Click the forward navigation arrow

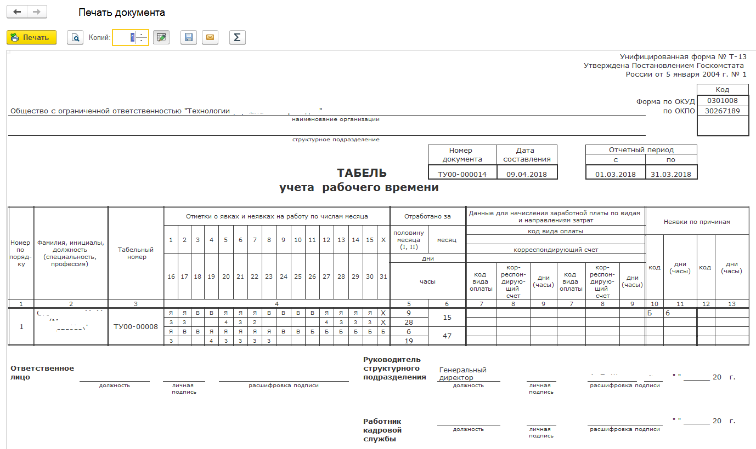pos(36,12)
